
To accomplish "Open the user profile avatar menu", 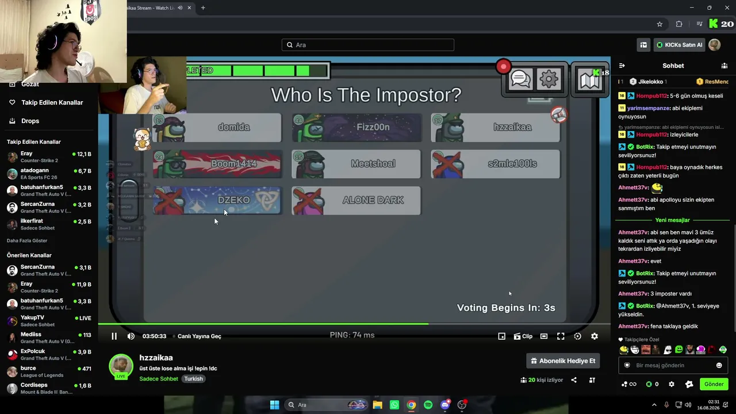I will 715,45.
